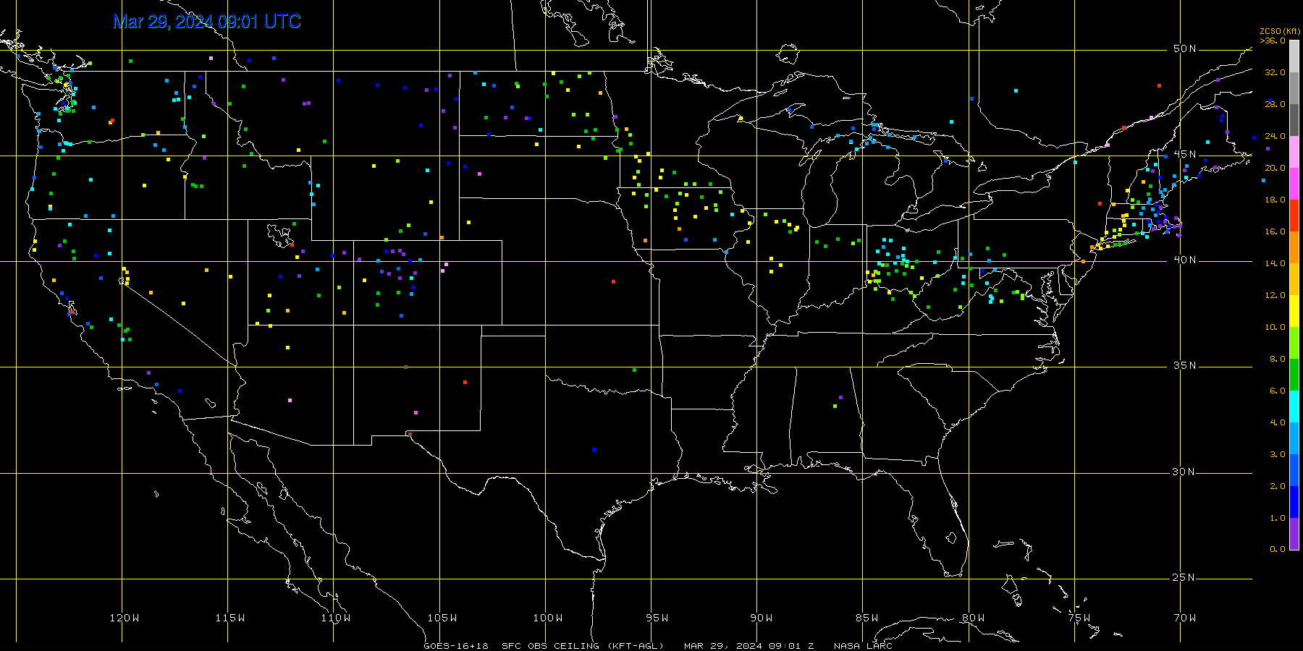Image resolution: width=1303 pixels, height=651 pixels.
Task: Click the '105 W' longitude label
Action: (x=442, y=618)
